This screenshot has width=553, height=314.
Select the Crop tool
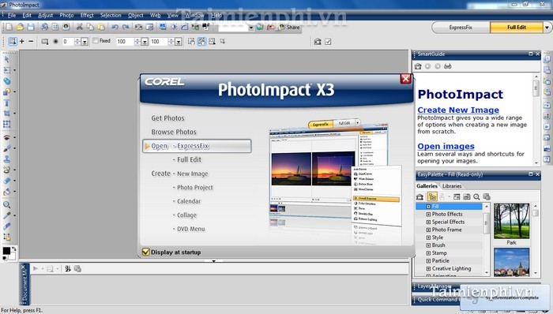6,114
